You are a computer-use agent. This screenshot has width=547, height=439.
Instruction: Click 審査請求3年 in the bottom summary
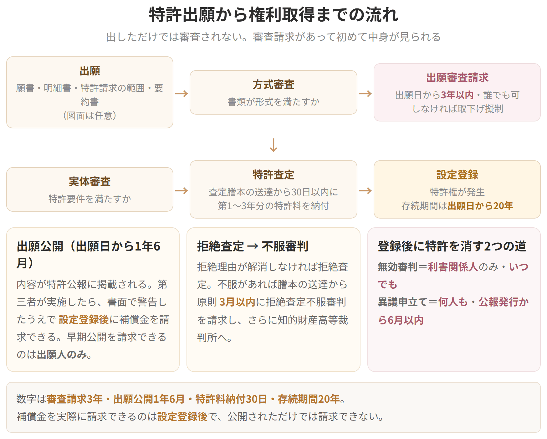tap(74, 399)
